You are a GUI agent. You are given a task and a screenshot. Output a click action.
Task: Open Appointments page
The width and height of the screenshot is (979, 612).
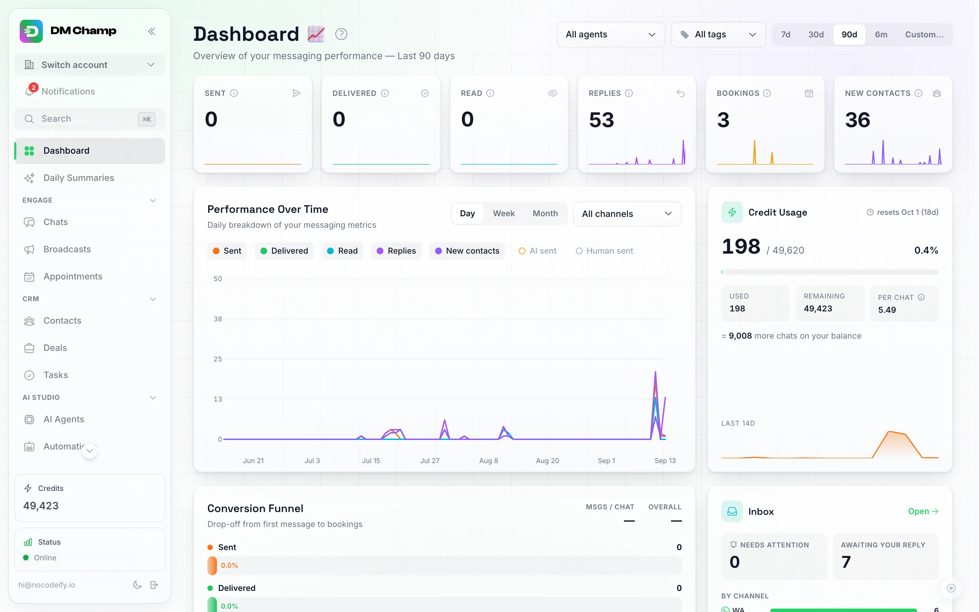tap(89, 276)
